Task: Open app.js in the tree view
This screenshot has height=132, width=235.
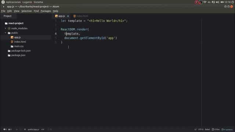Action: (x=17, y=37)
